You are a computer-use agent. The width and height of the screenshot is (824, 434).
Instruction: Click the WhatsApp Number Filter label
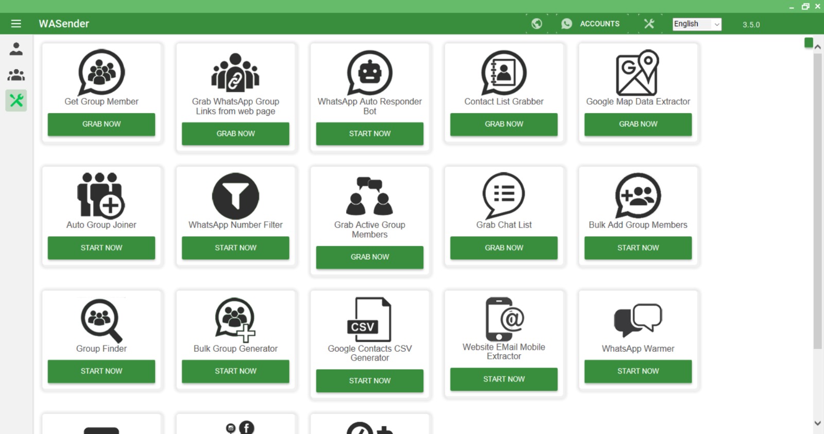pyautogui.click(x=235, y=225)
